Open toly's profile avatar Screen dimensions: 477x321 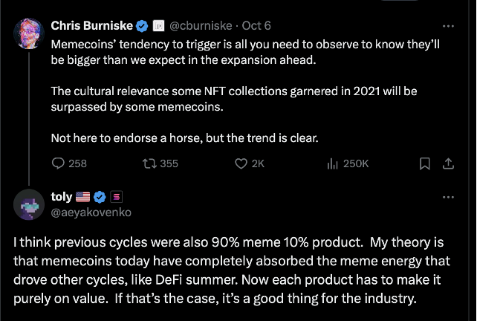point(29,206)
